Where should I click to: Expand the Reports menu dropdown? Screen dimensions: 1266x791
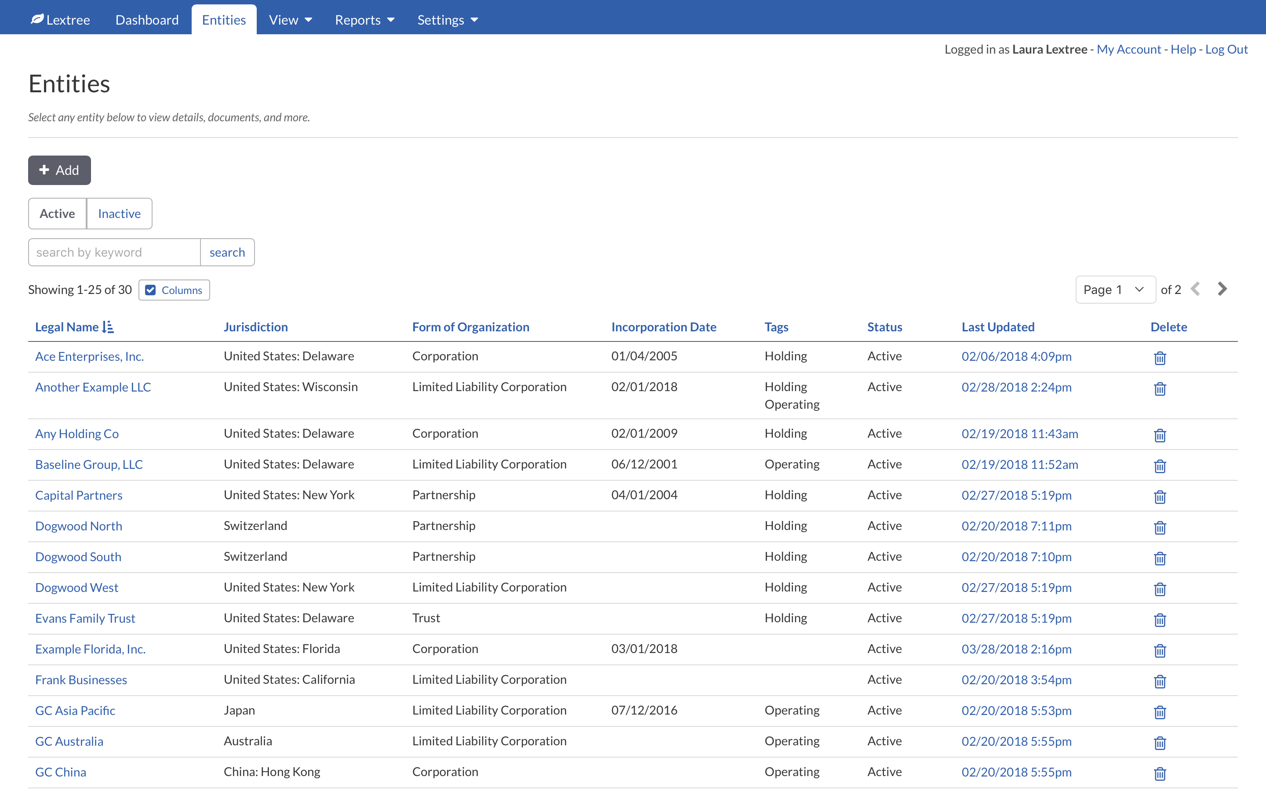coord(364,20)
